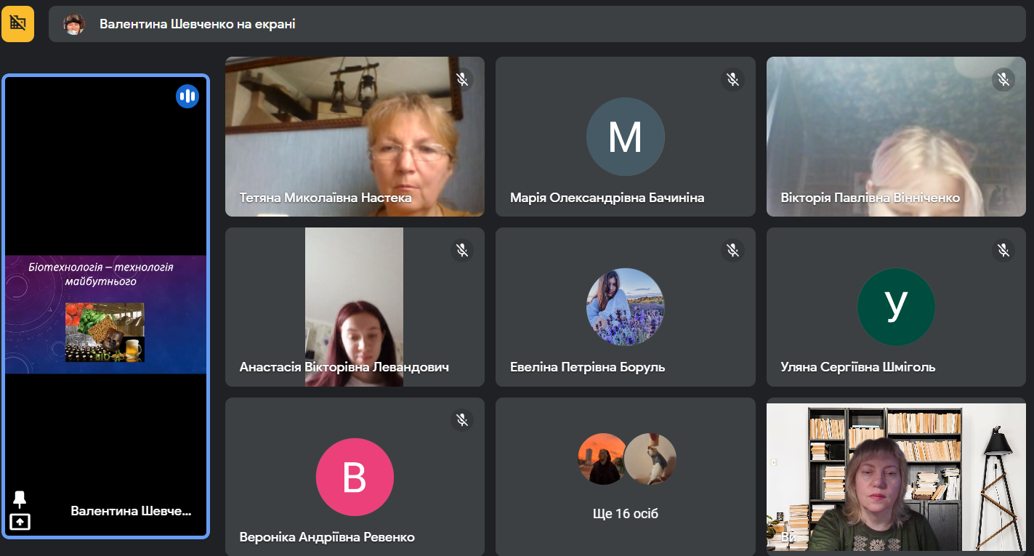Screen dimensions: 1034x556
Task: Click the muted mic icon on Анастасія Левандович's tile
Action: point(461,250)
